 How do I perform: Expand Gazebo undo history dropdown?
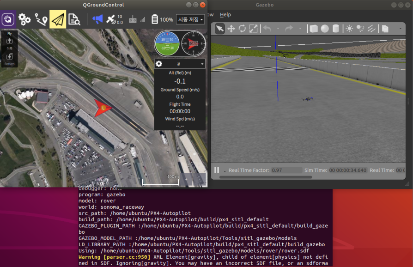pyautogui.click(x=278, y=29)
